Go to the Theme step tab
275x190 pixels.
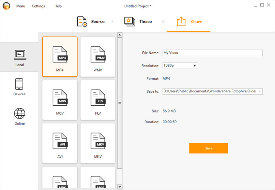coord(138,22)
